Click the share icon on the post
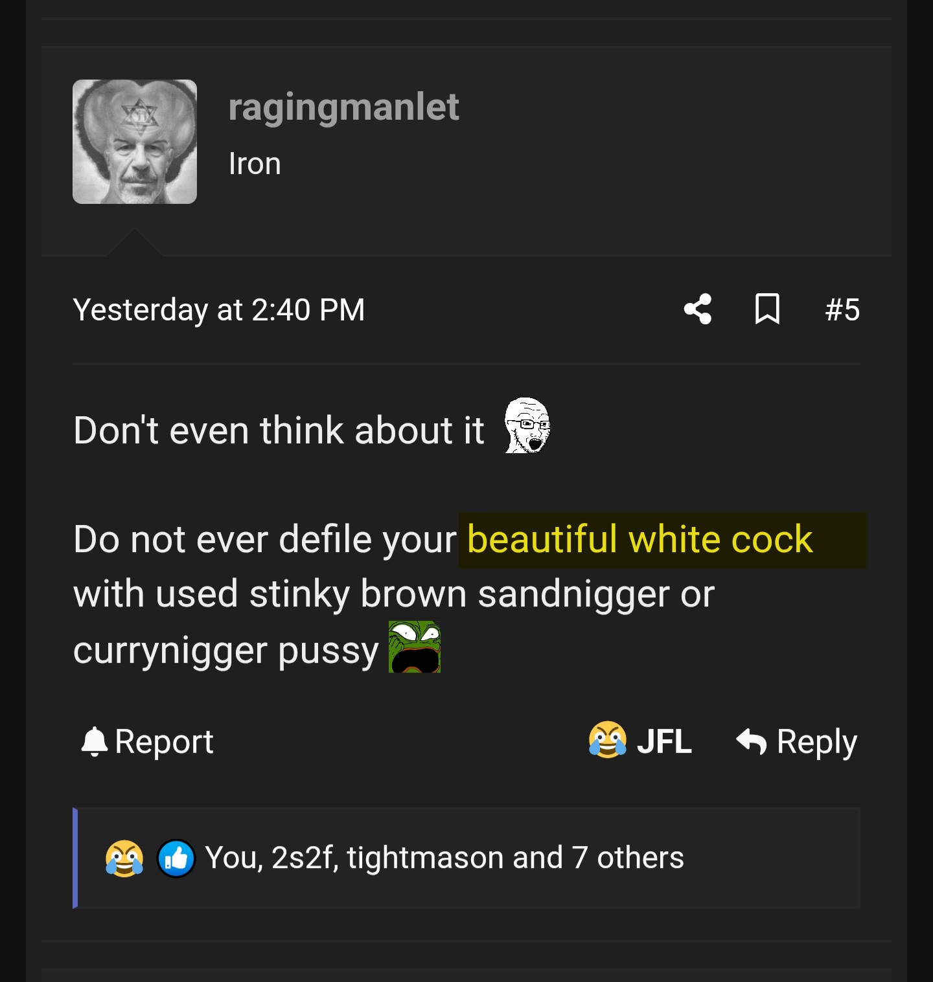The image size is (933, 982). pyautogui.click(x=698, y=309)
